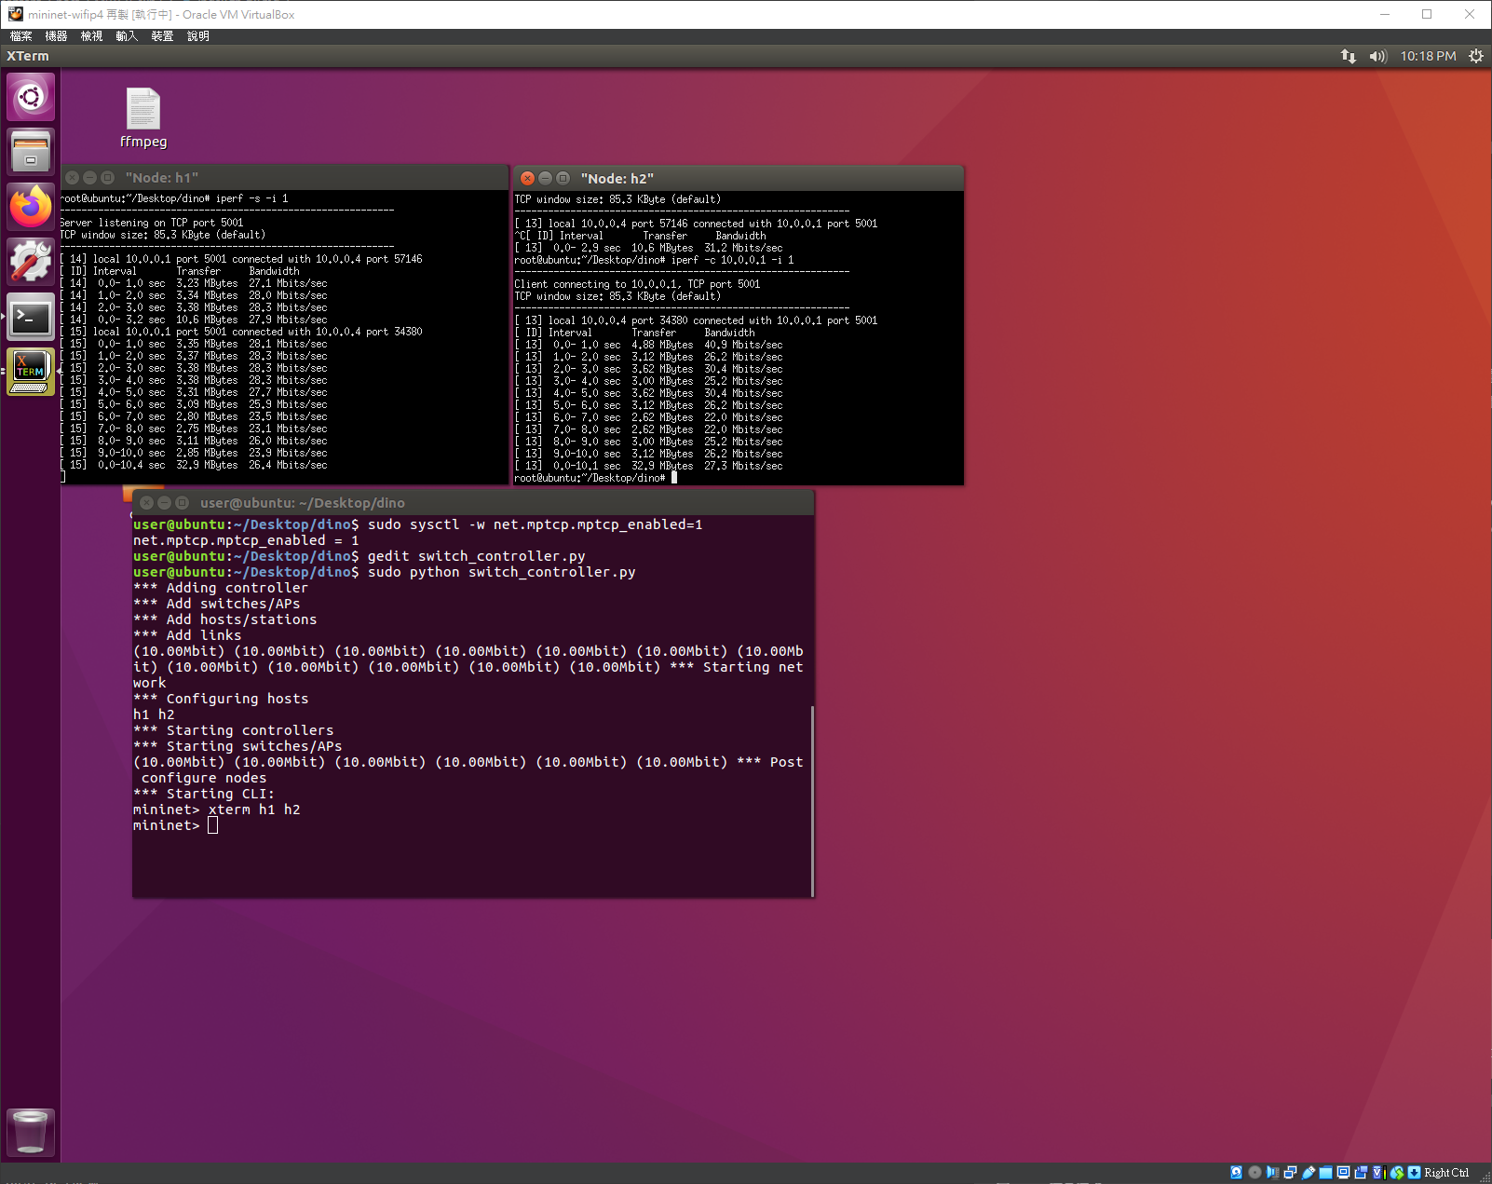The width and height of the screenshot is (1492, 1184).
Task: Click the 0.0-10.4 sec summary row in h1
Action: [195, 465]
